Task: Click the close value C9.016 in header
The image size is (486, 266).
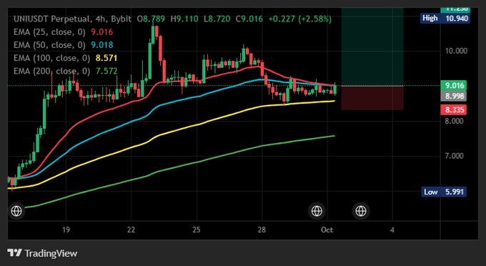Action: point(249,19)
